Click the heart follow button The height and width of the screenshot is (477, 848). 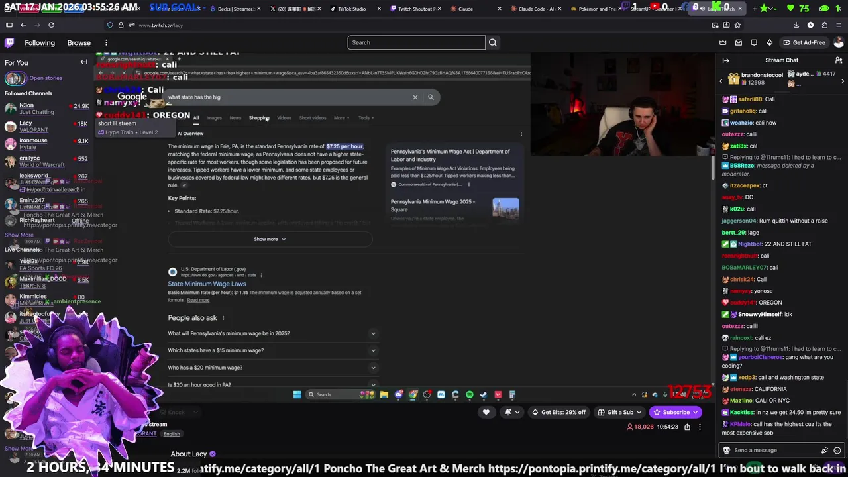486,412
